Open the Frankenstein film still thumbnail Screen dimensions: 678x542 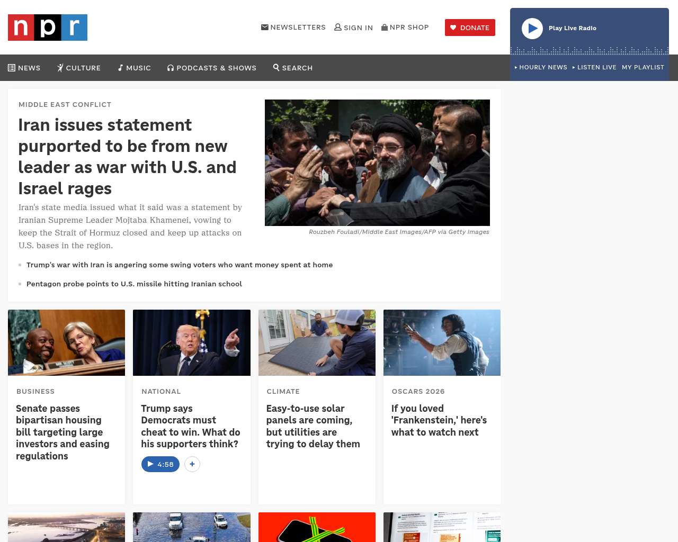point(442,342)
